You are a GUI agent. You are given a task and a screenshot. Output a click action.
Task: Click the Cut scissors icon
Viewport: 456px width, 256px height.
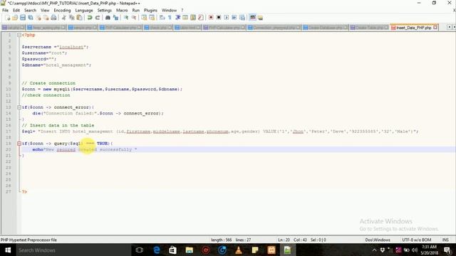[x=63, y=18]
